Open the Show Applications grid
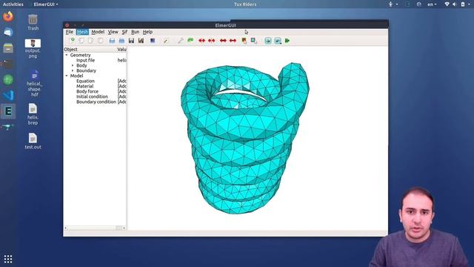The image size is (474, 267). click(x=8, y=259)
